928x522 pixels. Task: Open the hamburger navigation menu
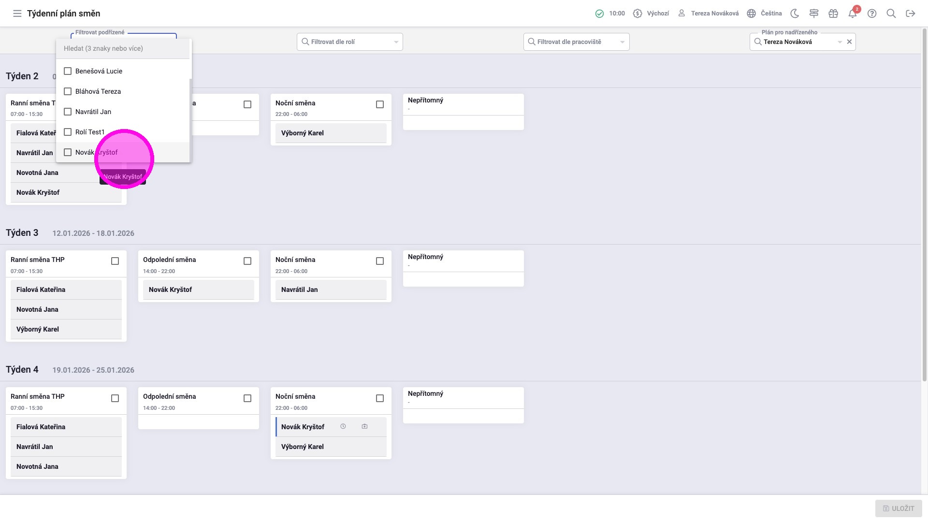coord(17,14)
